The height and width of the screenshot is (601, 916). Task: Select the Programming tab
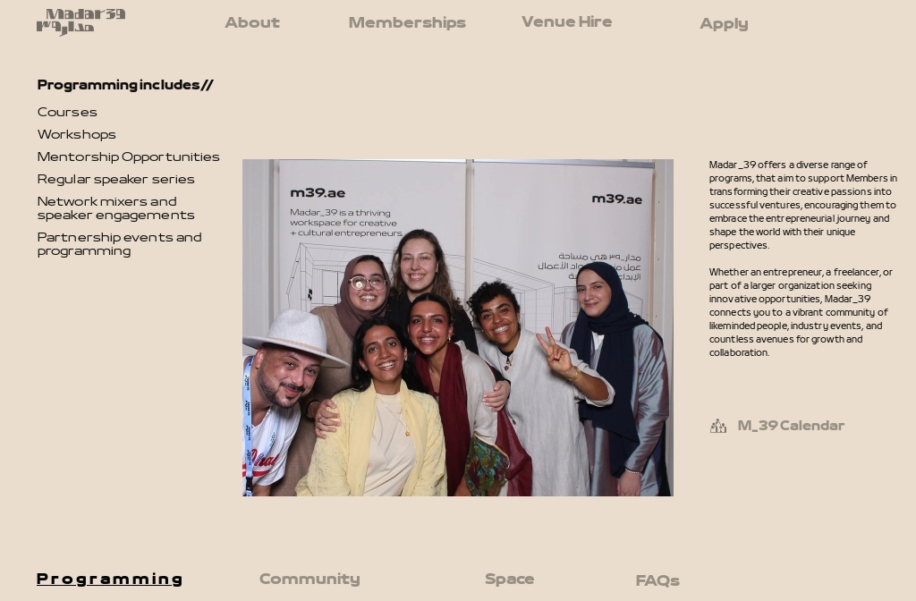[109, 579]
